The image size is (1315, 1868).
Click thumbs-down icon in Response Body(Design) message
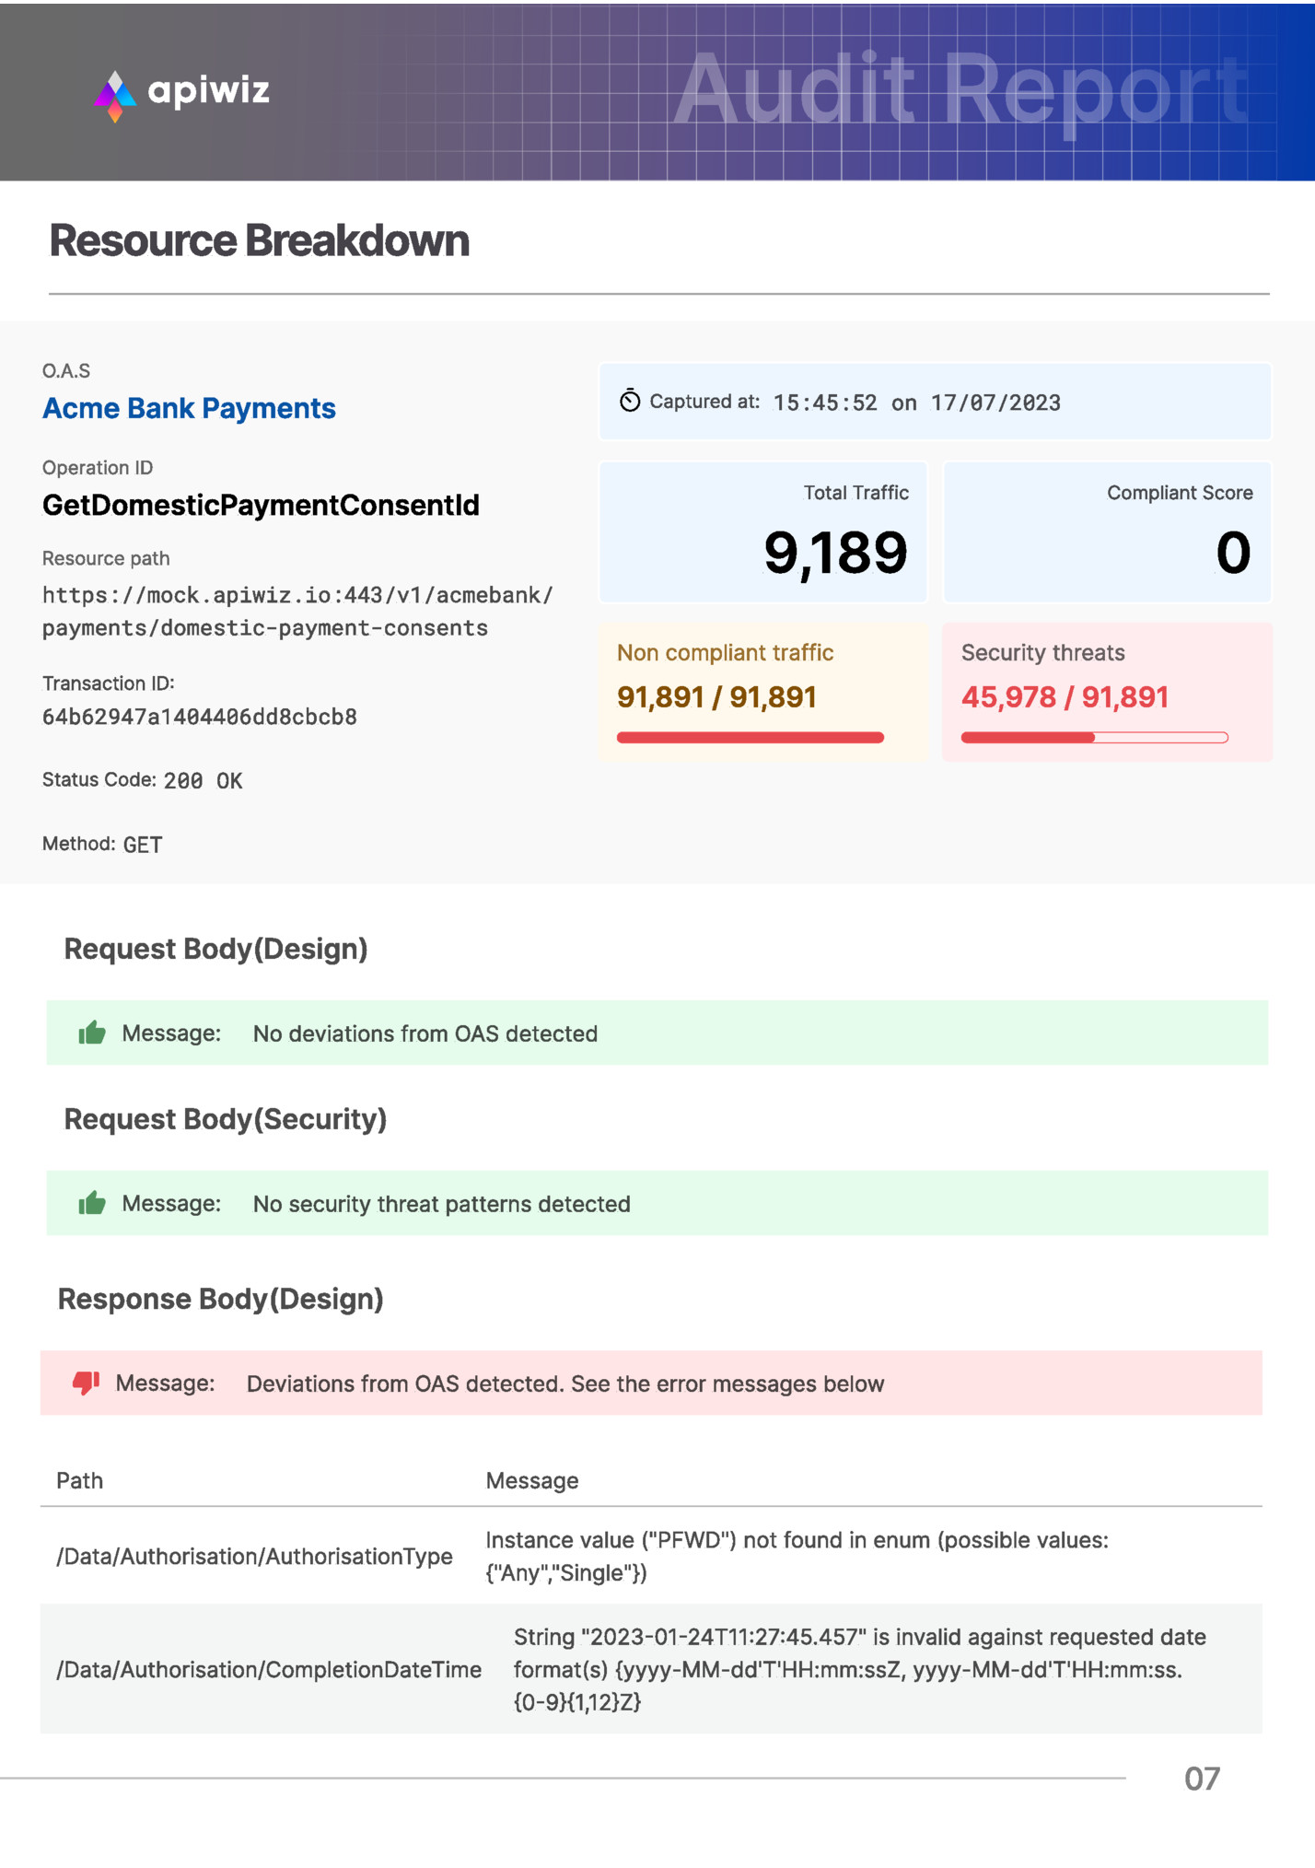(86, 1383)
